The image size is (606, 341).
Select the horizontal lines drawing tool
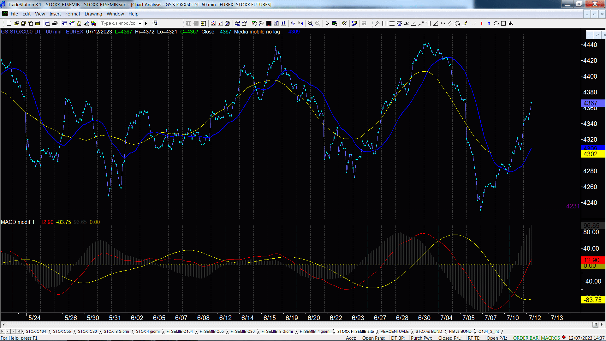pos(392,23)
